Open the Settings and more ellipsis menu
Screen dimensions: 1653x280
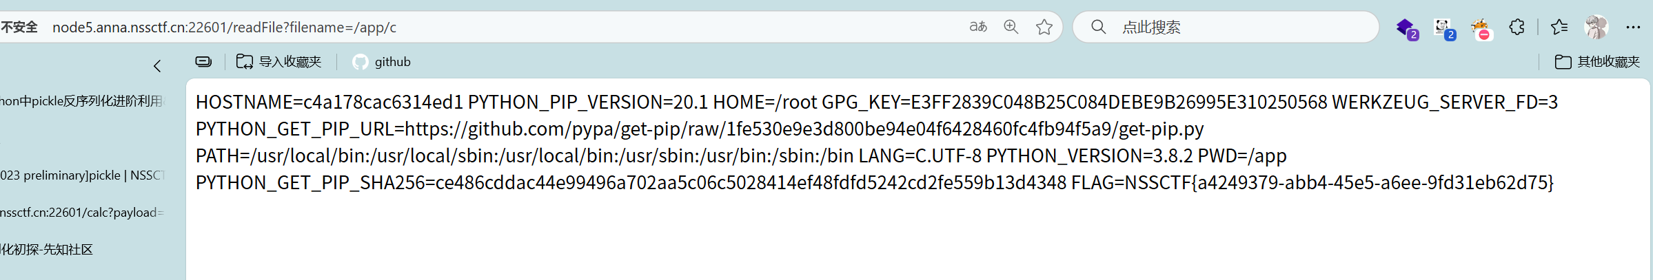(x=1633, y=27)
